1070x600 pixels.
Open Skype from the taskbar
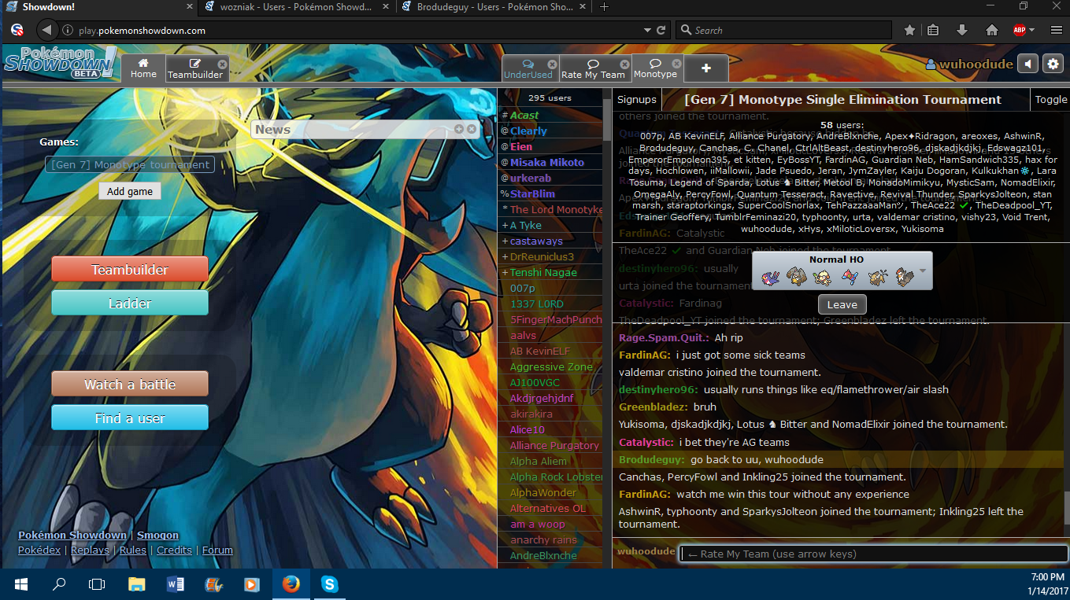329,584
